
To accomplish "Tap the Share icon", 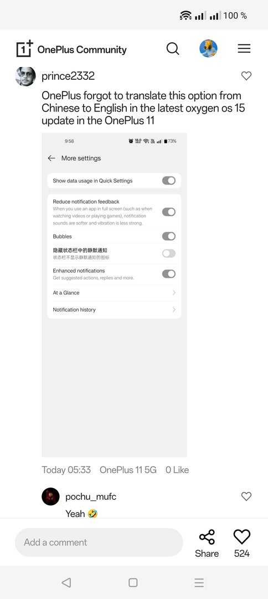I will pos(207,537).
